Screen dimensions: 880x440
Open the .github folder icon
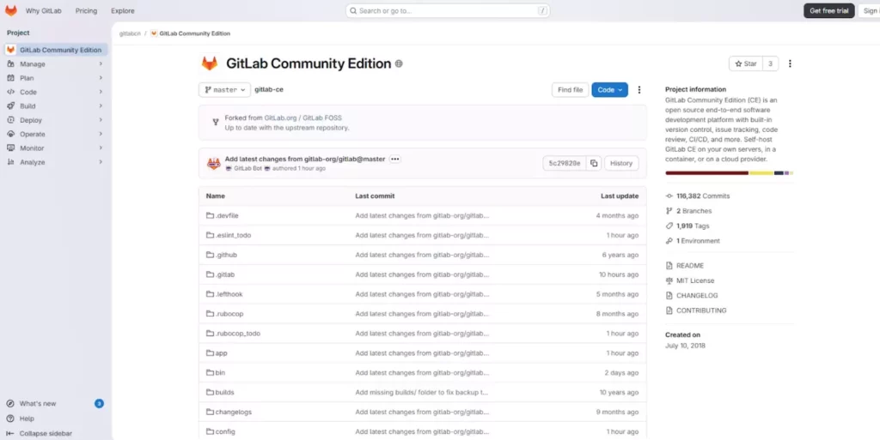point(210,255)
